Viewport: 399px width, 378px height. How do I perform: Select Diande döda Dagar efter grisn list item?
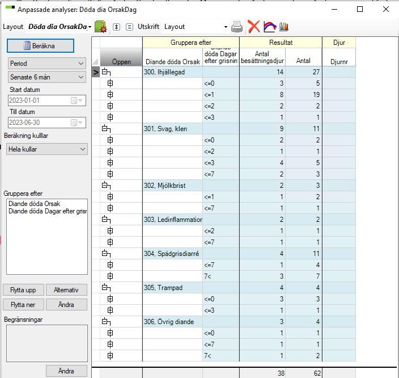click(48, 211)
